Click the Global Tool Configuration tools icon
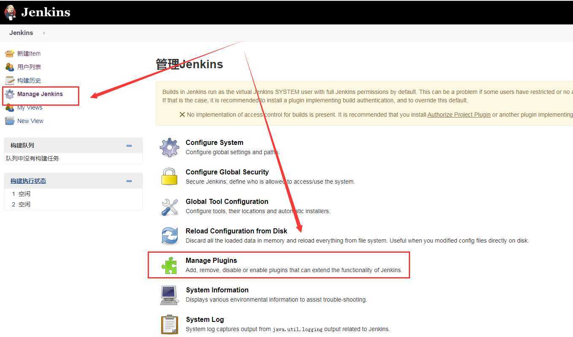Viewport: 573px width, 337px height. click(x=170, y=206)
